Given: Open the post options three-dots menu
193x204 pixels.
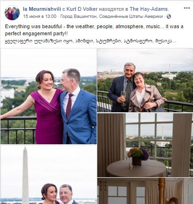Looking at the screenshot, I should point(187,8).
